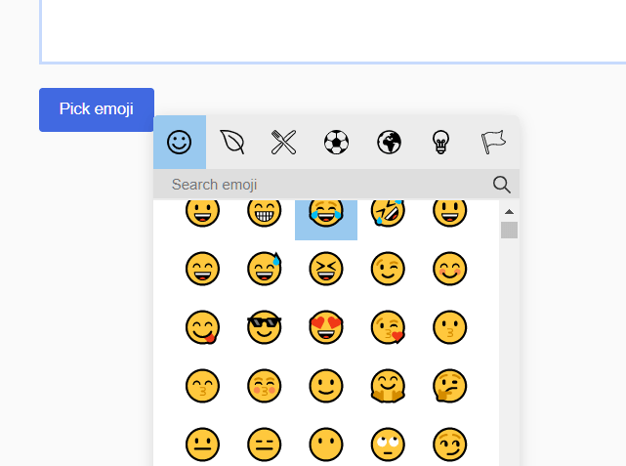Open the Food & Drink fork-and-knife category
Screen dimensions: 626x466
[x=284, y=143]
